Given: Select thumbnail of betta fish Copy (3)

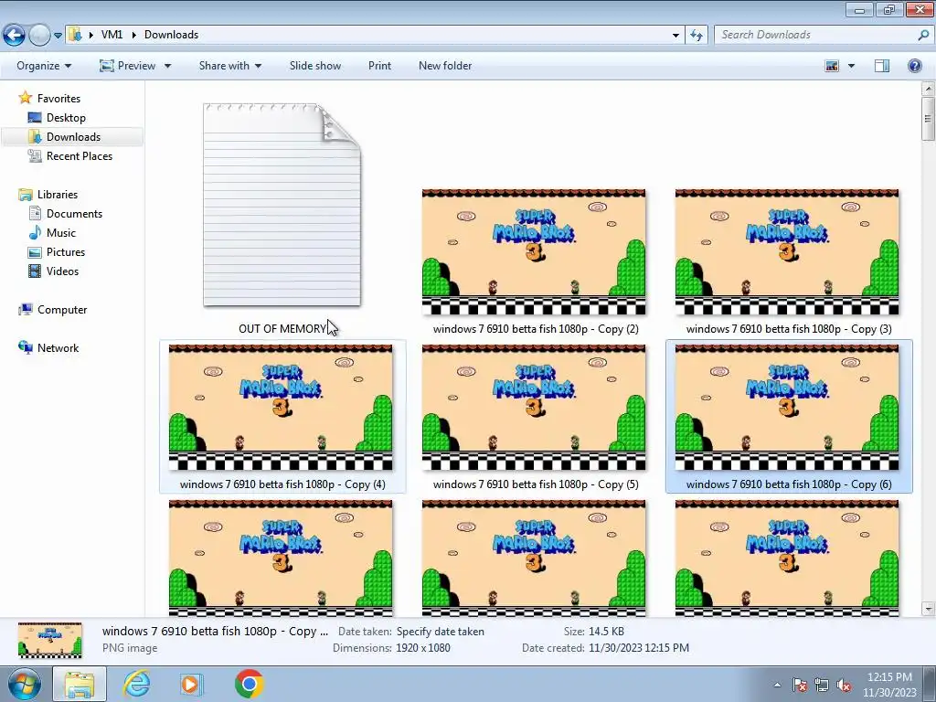Looking at the screenshot, I should 787,252.
